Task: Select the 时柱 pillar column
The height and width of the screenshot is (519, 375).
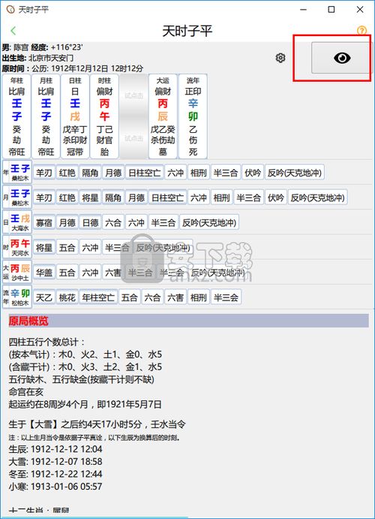Action: coord(104,116)
